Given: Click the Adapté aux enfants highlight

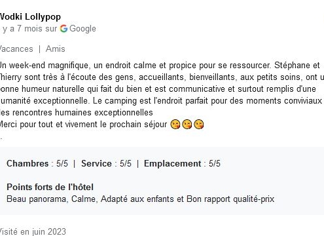Looking at the screenshot, I should (138, 199).
